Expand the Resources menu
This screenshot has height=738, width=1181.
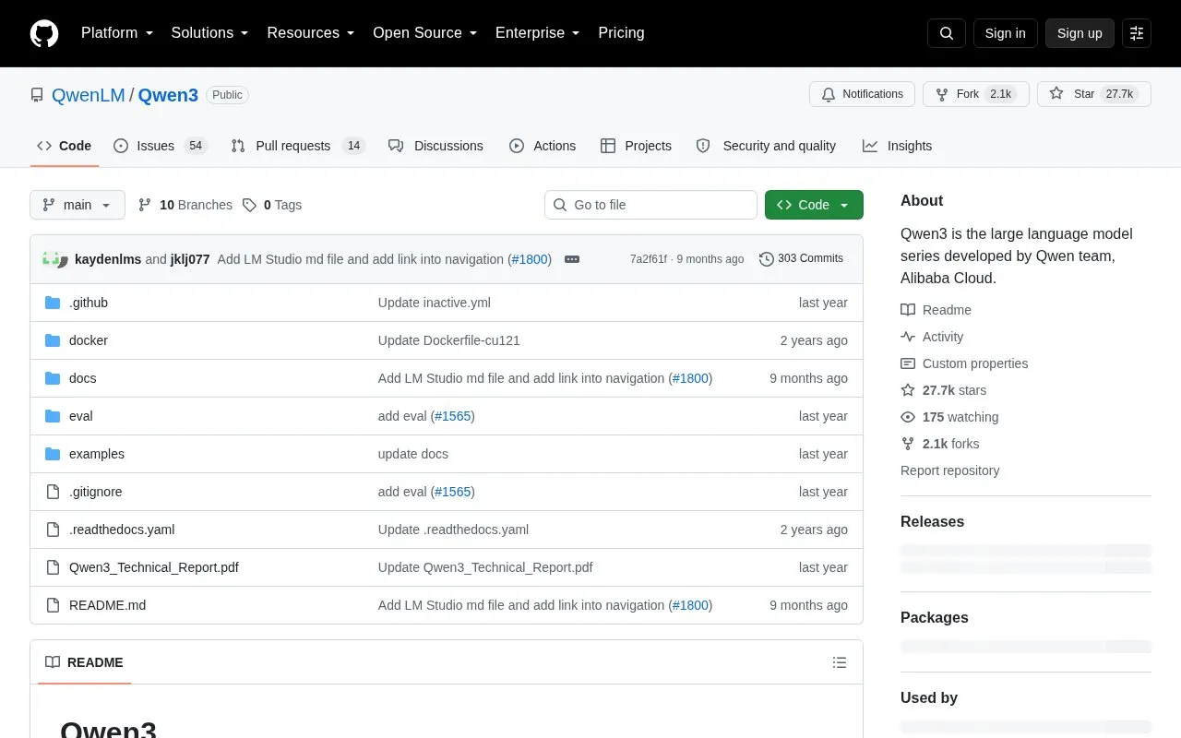click(x=311, y=33)
